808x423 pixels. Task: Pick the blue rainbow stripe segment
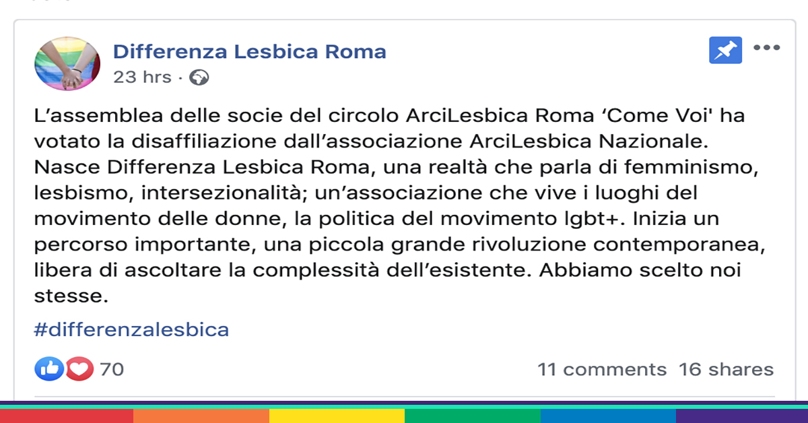tap(607, 416)
